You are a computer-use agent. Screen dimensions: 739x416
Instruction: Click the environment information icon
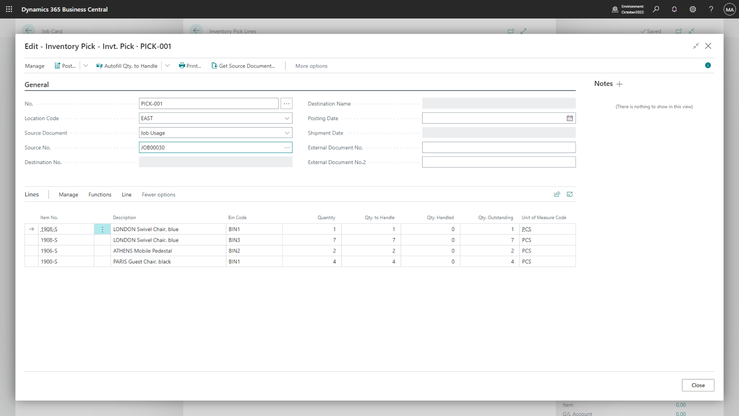tap(615, 9)
